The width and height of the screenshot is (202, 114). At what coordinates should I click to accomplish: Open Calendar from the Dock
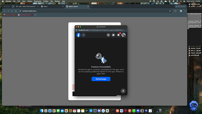click(x=74, y=111)
